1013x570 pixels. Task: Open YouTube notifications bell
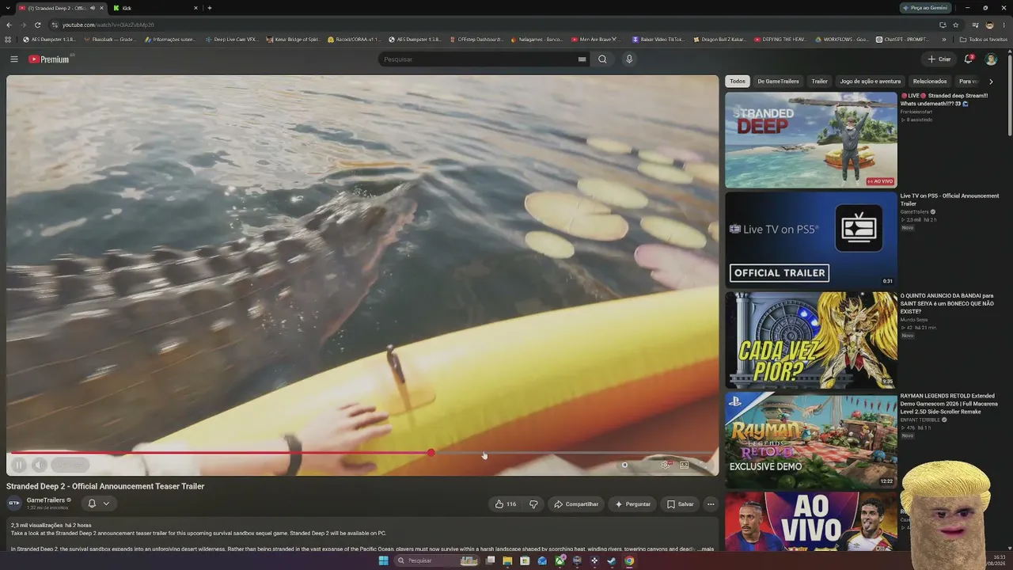point(968,59)
